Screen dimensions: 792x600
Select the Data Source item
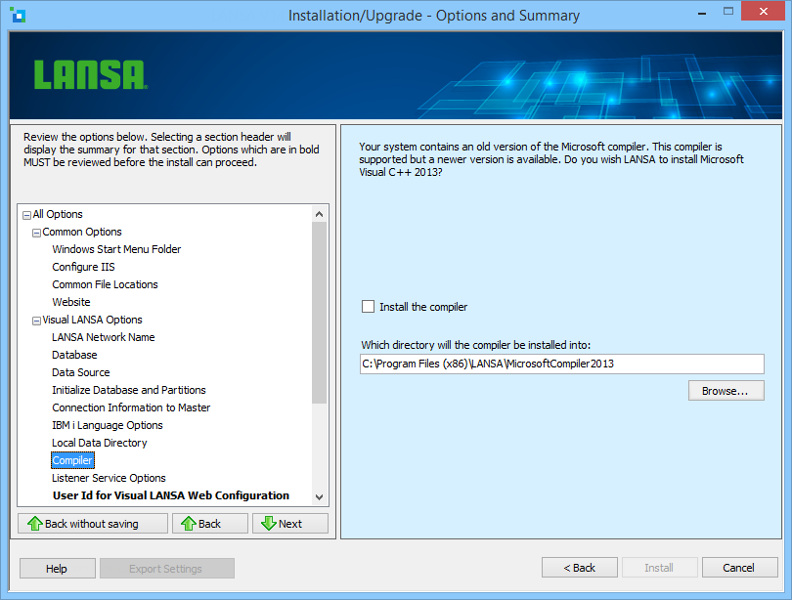coord(81,372)
